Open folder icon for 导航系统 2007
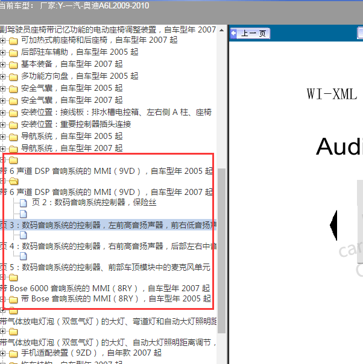Screen dimensions: 363x364 click(x=13, y=149)
